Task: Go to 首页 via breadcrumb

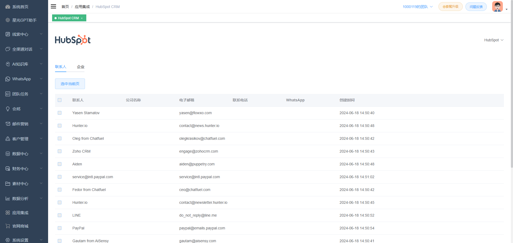Action: [x=65, y=7]
